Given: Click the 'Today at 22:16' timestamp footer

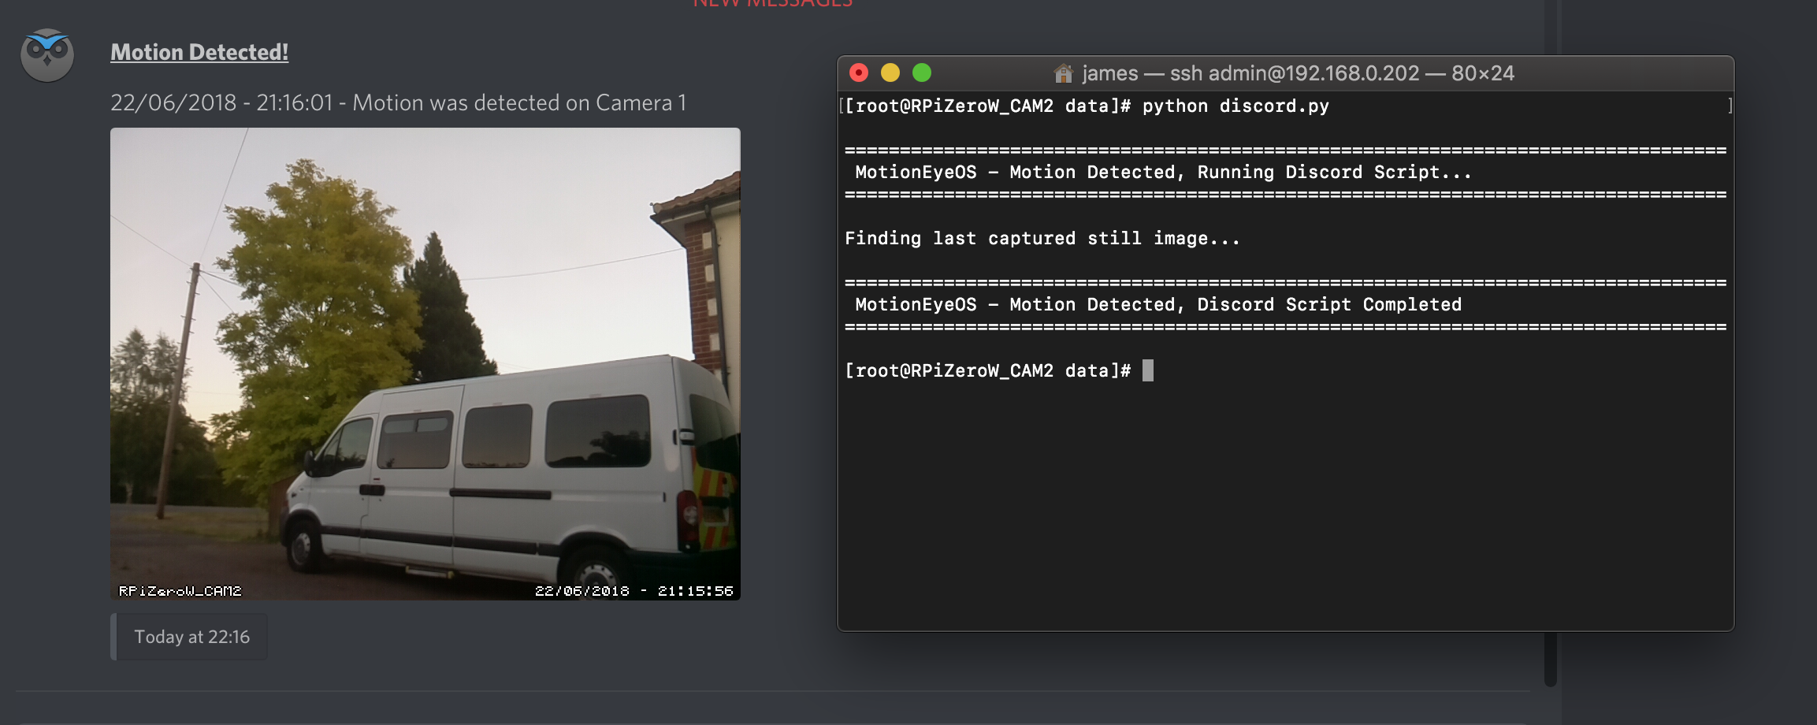Looking at the screenshot, I should coord(191,637).
